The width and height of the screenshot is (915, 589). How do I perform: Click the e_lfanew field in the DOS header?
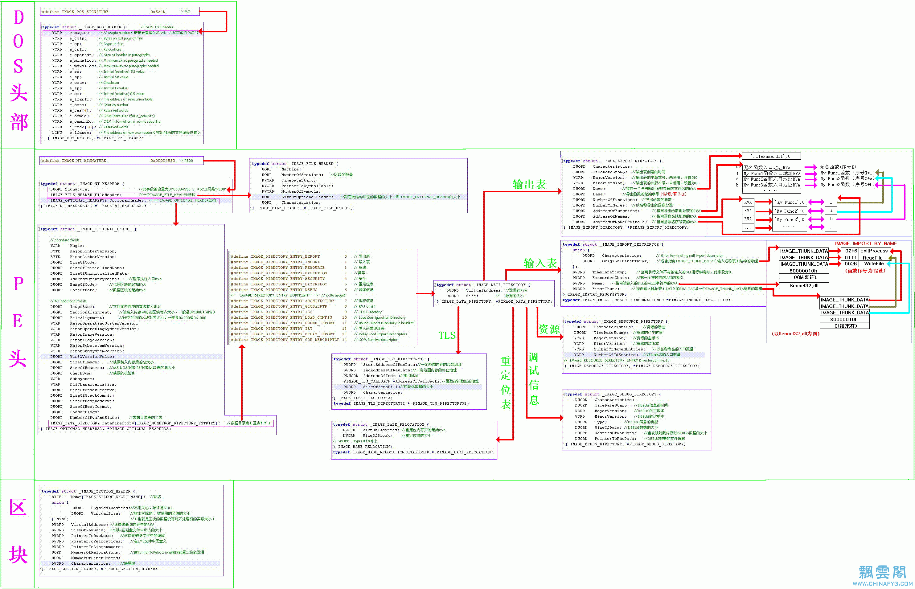click(126, 133)
